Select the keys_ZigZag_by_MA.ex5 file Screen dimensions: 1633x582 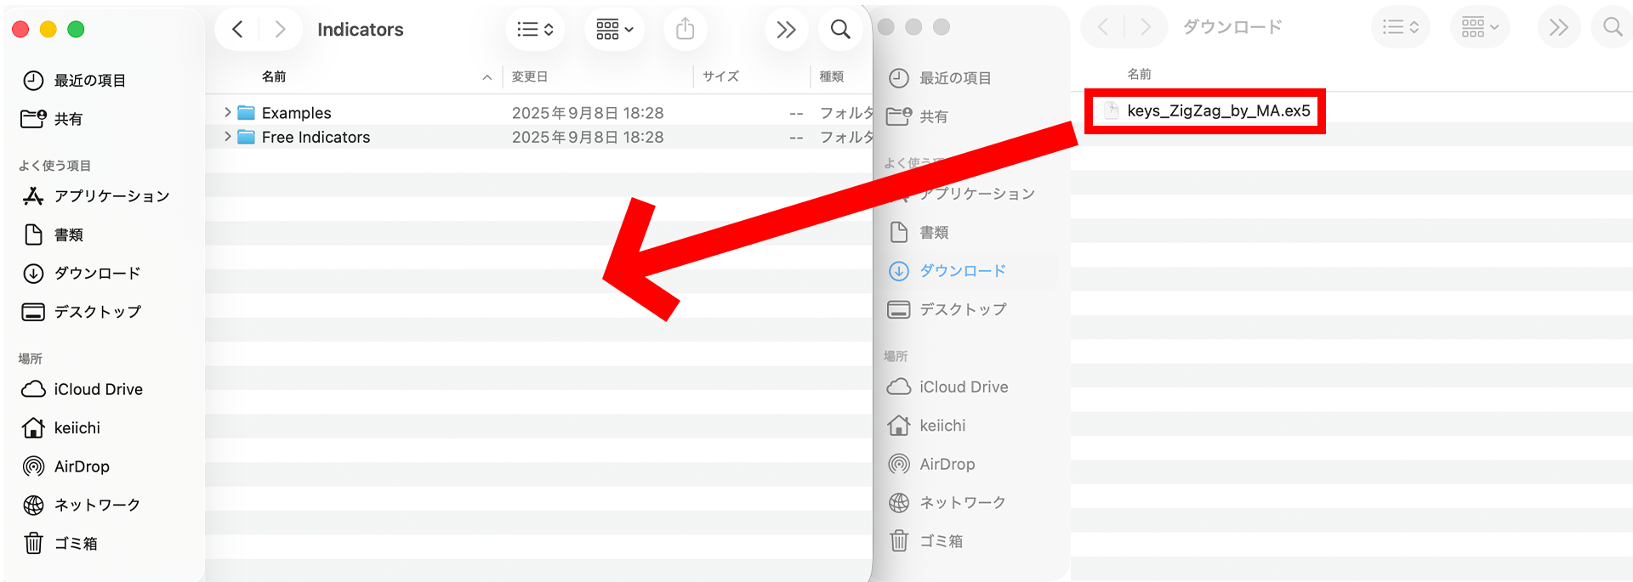click(1217, 111)
